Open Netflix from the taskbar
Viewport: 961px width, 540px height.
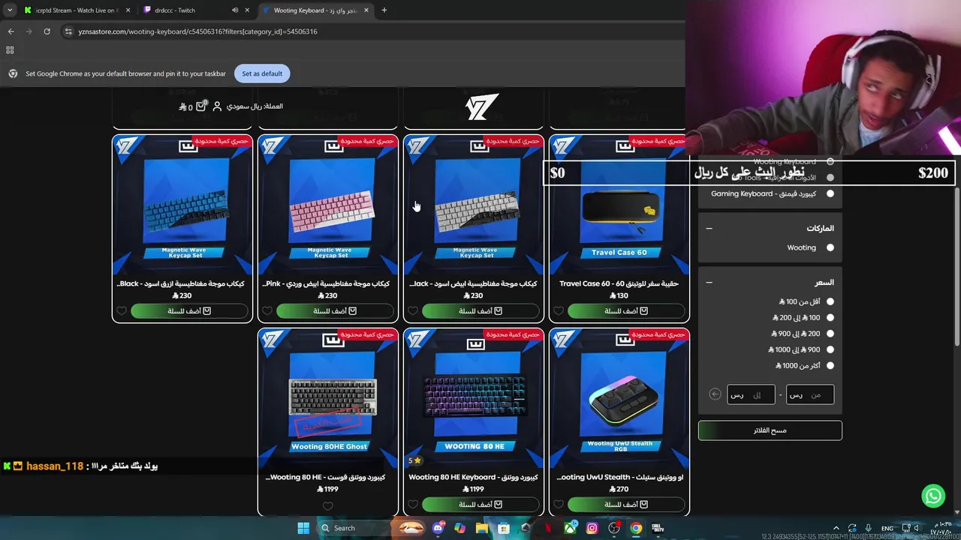coord(548,528)
